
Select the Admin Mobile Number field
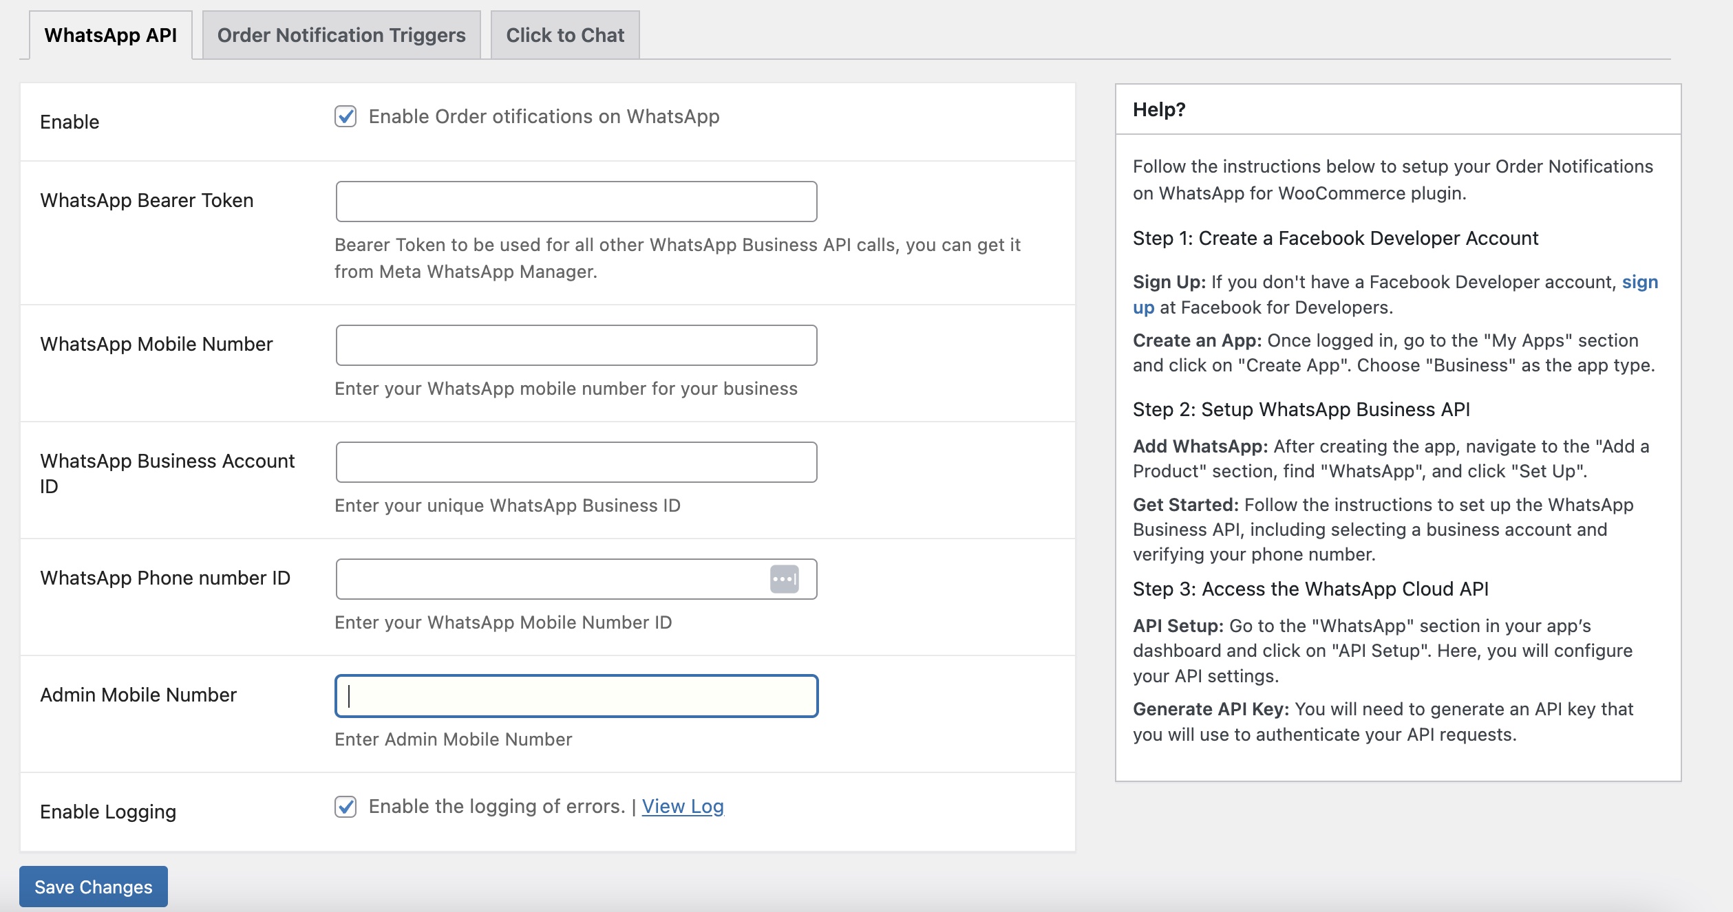(x=576, y=695)
